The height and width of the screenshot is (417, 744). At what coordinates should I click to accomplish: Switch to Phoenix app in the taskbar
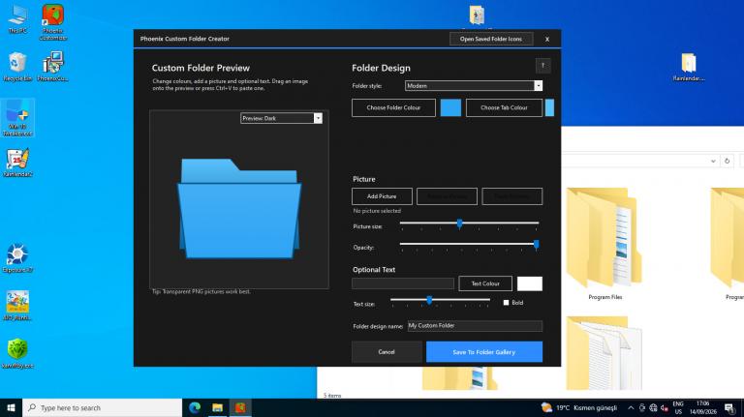(x=240, y=407)
